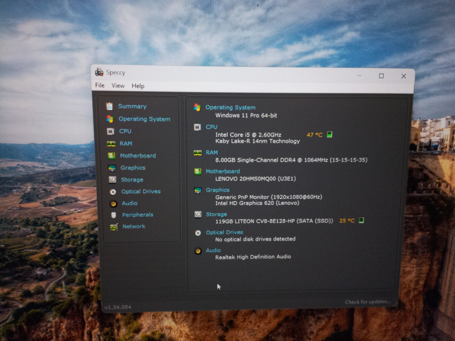Open the File menu
This screenshot has height=341, width=455.
pos(100,85)
